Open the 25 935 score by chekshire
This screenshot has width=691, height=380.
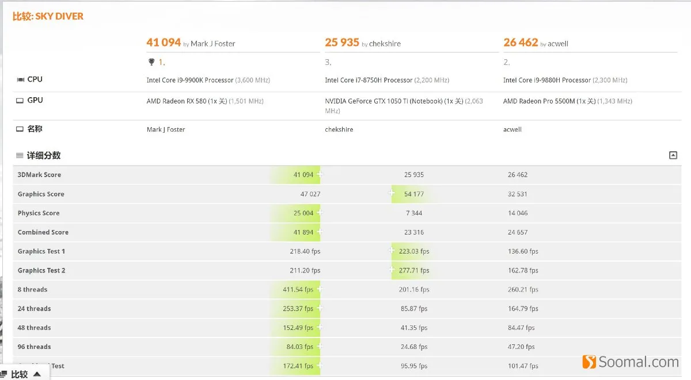(x=343, y=42)
